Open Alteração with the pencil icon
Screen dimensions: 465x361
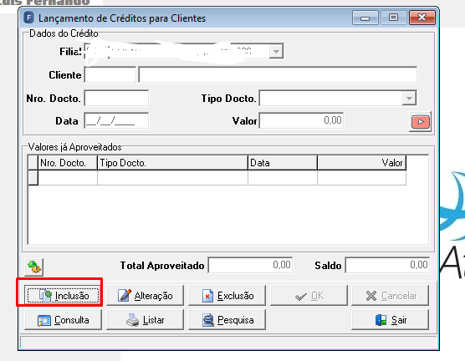click(145, 295)
